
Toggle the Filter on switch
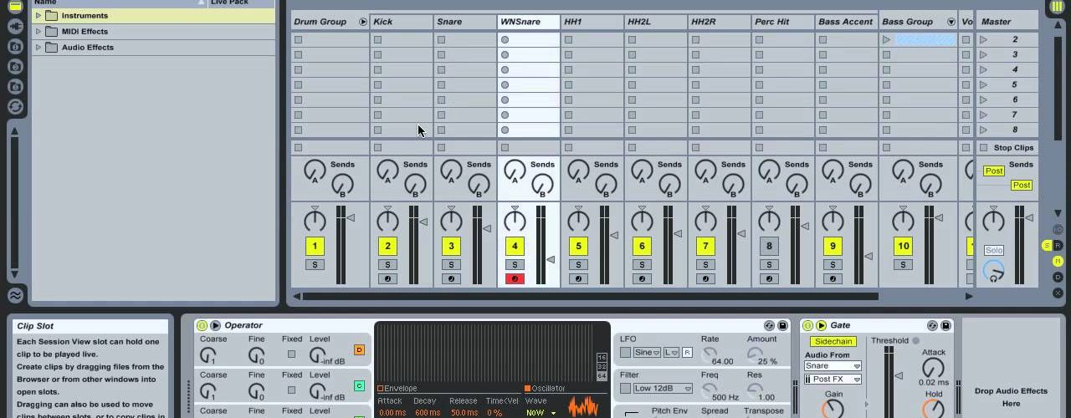tap(625, 389)
